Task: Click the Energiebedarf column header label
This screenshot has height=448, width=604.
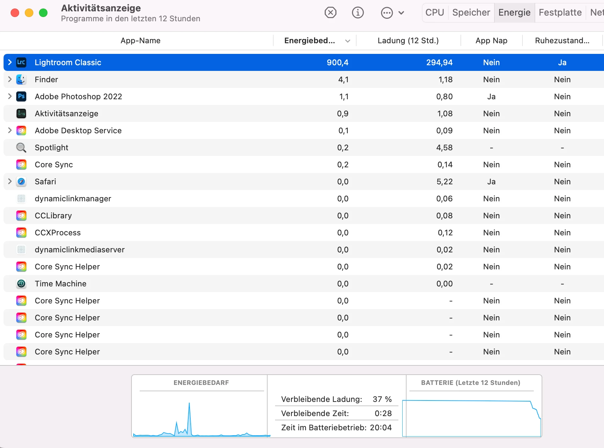Action: click(309, 41)
